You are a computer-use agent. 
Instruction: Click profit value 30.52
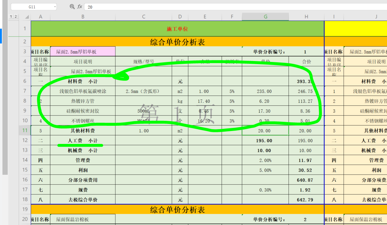pos(306,170)
